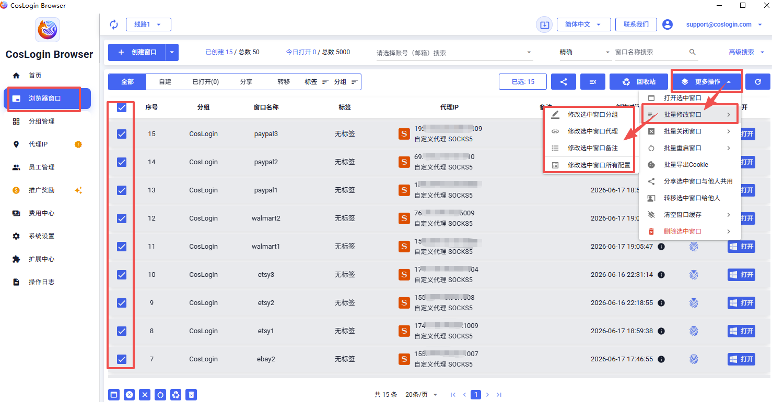The height and width of the screenshot is (402, 772).
Task: Click the CosLogin fox logo
Action: tap(48, 30)
